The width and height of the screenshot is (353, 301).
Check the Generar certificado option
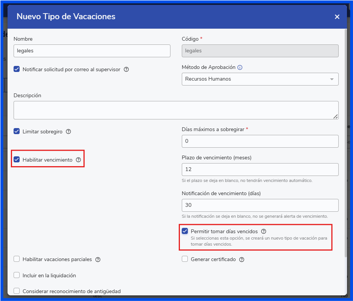[185, 259]
